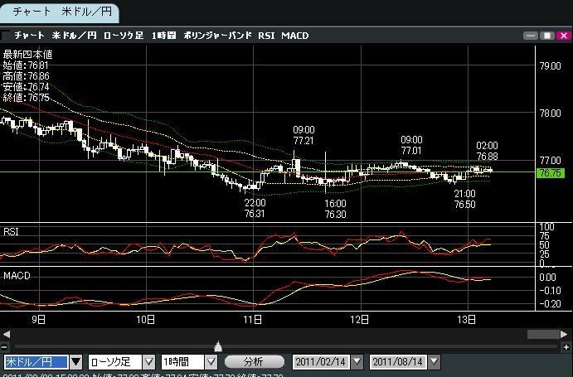This screenshot has height=377, width=573.
Task: Click the plus zoom-in button on slider
Action: pyautogui.click(x=566, y=346)
